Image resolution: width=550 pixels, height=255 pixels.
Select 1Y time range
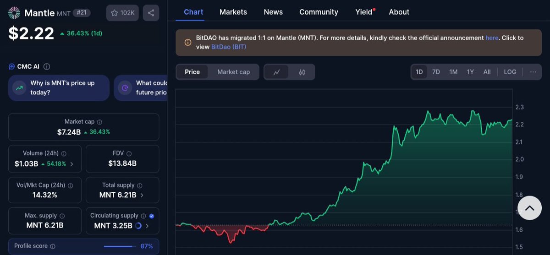click(x=470, y=72)
